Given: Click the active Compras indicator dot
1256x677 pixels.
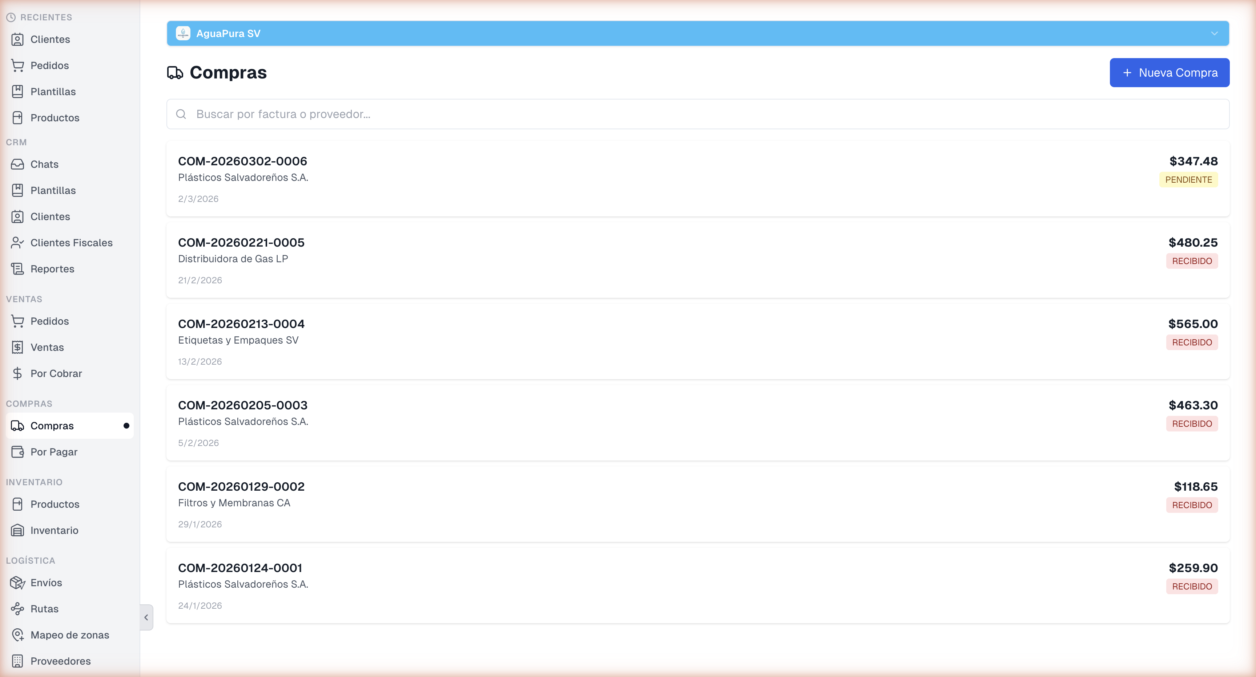Looking at the screenshot, I should [126, 425].
